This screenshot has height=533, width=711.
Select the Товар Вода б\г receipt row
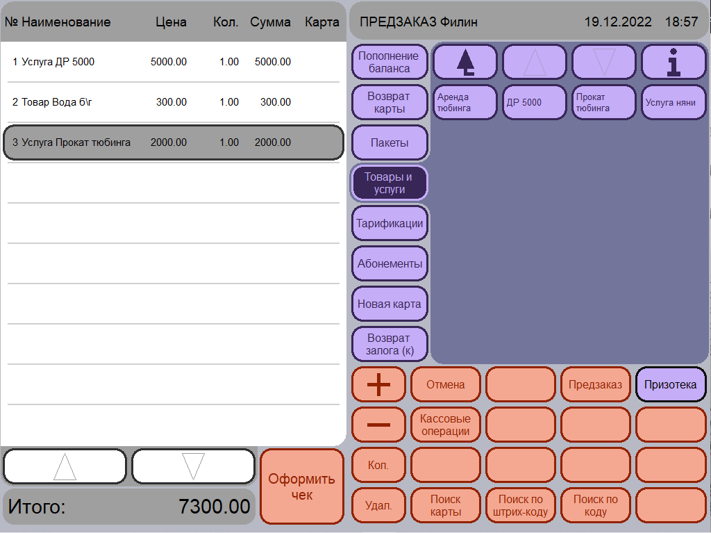[173, 102]
